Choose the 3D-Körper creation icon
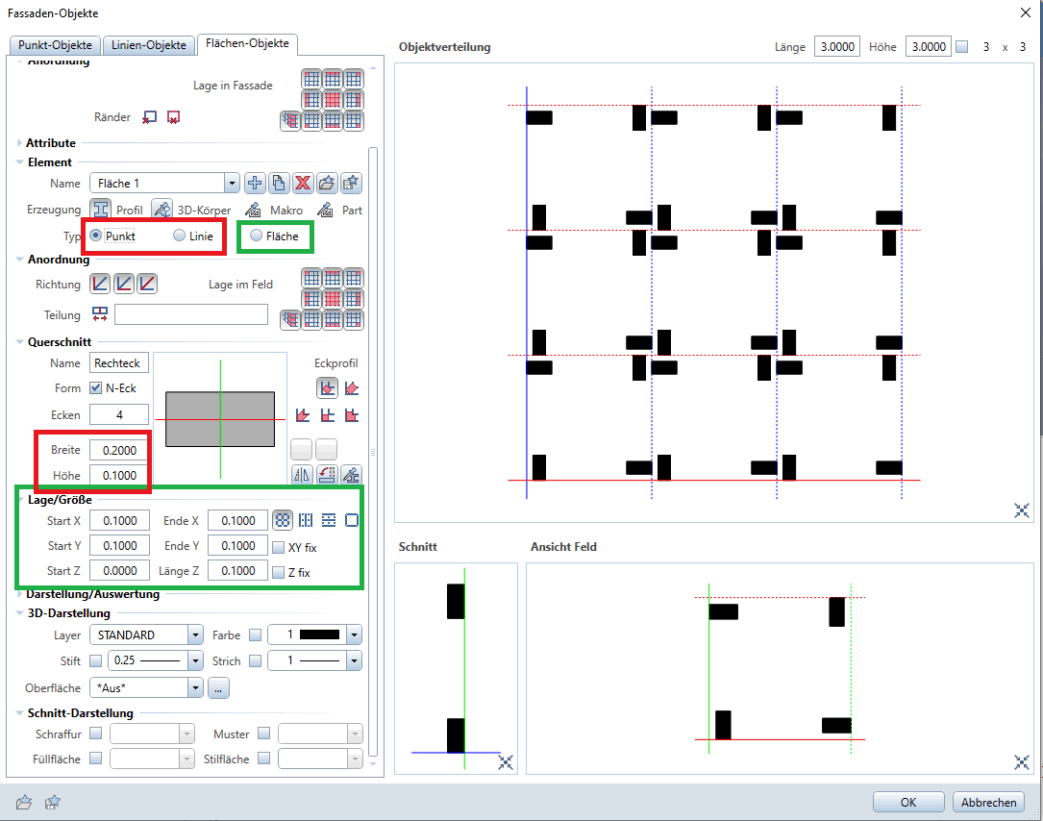The height and width of the screenshot is (821, 1043). coord(161,210)
